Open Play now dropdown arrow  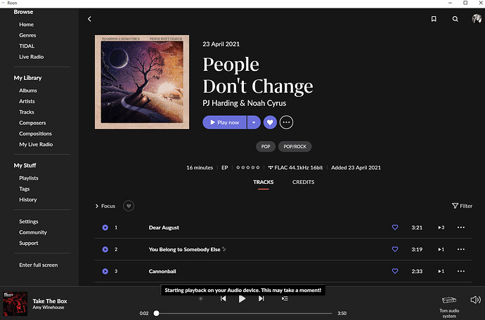tap(254, 122)
